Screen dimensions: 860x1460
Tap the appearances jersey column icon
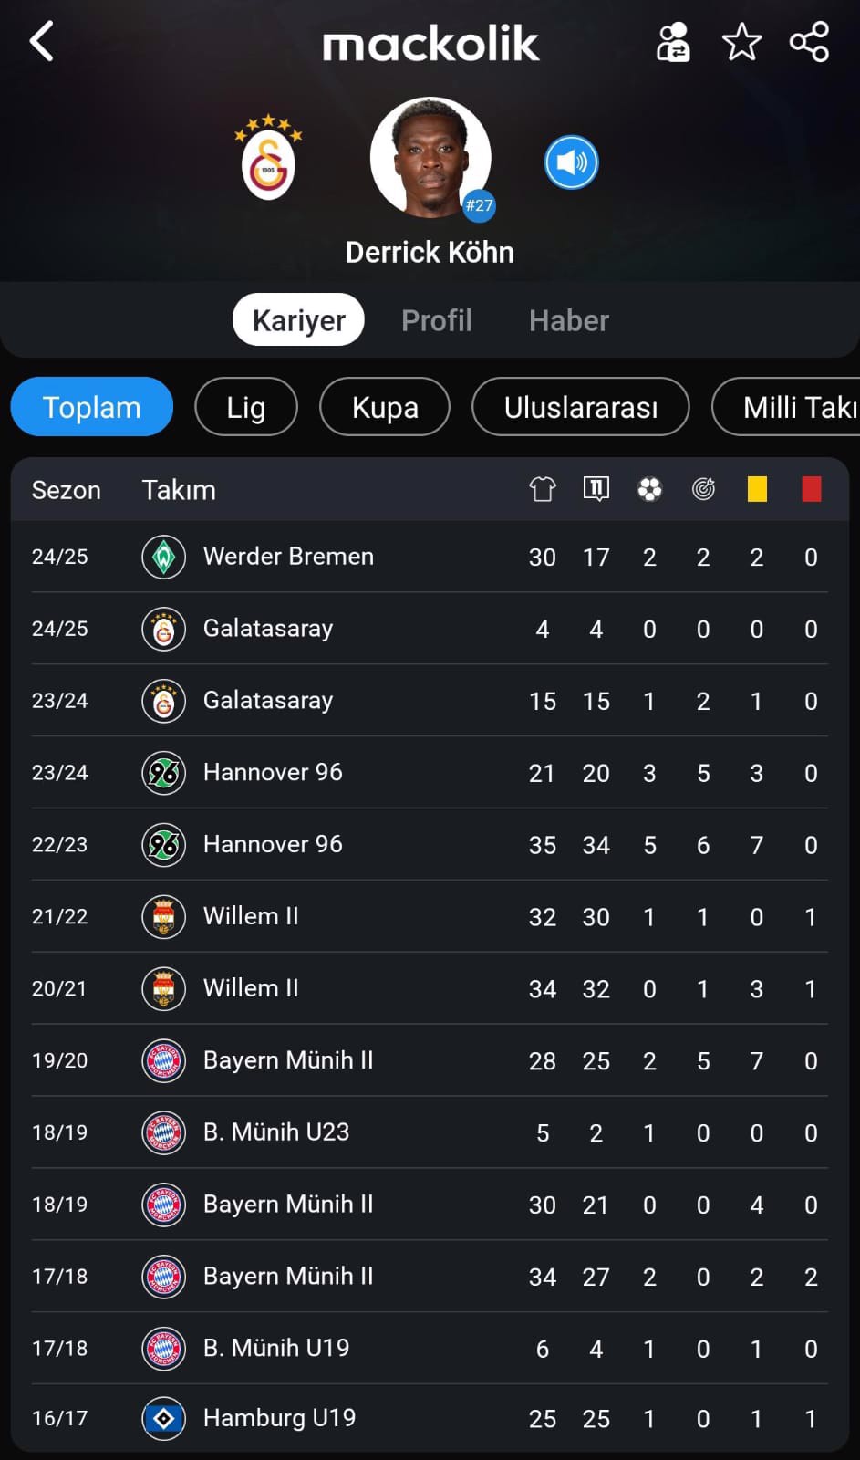[x=543, y=489]
